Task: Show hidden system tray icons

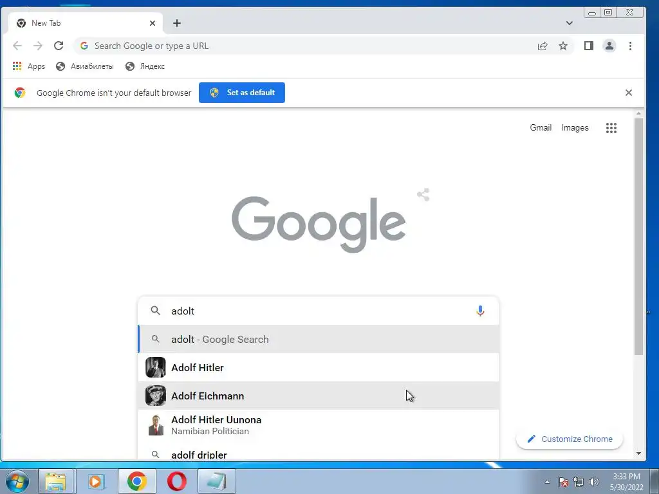Action: coord(547,482)
